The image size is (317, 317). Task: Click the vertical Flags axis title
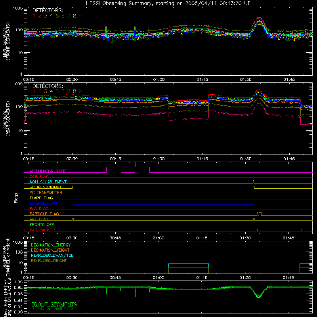tap(16, 198)
